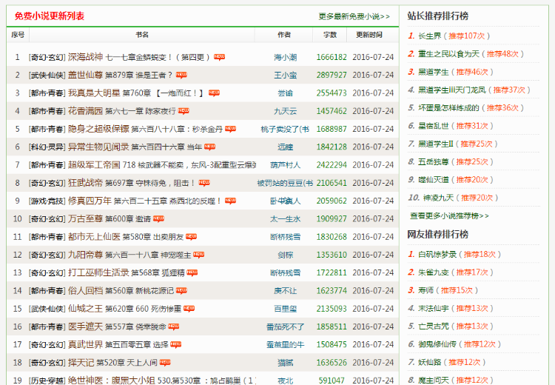Open novel 超级军工帝国
555x385 pixels.
point(94,165)
